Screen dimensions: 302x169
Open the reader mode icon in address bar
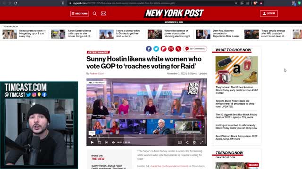[242, 3]
